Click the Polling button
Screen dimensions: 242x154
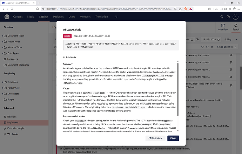click(x=228, y=40)
